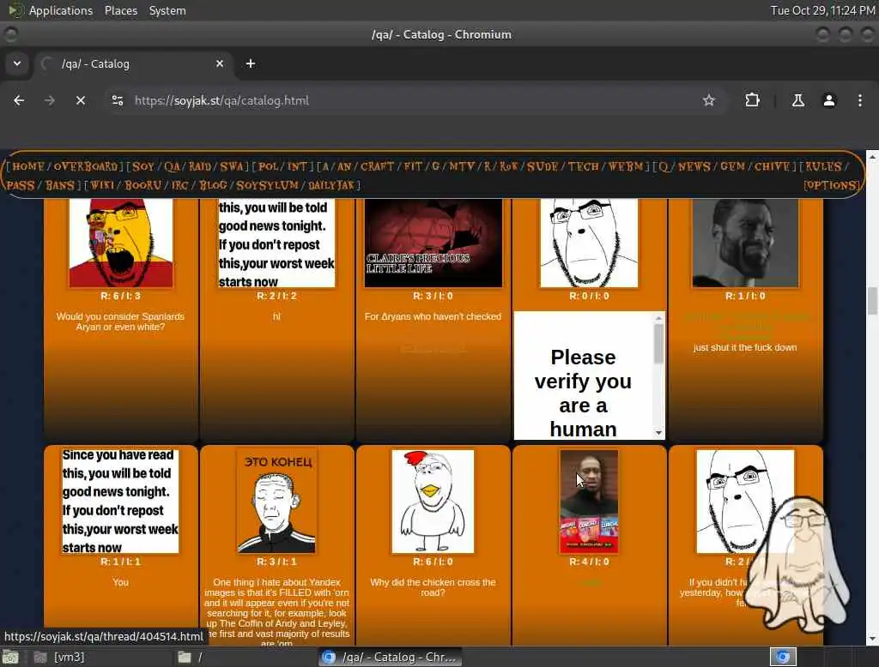879x667 pixels.
Task: Expand the tab search dropdown arrow
Action: [17, 63]
